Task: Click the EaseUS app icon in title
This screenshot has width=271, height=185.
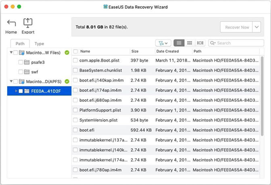Action: [x=105, y=6]
